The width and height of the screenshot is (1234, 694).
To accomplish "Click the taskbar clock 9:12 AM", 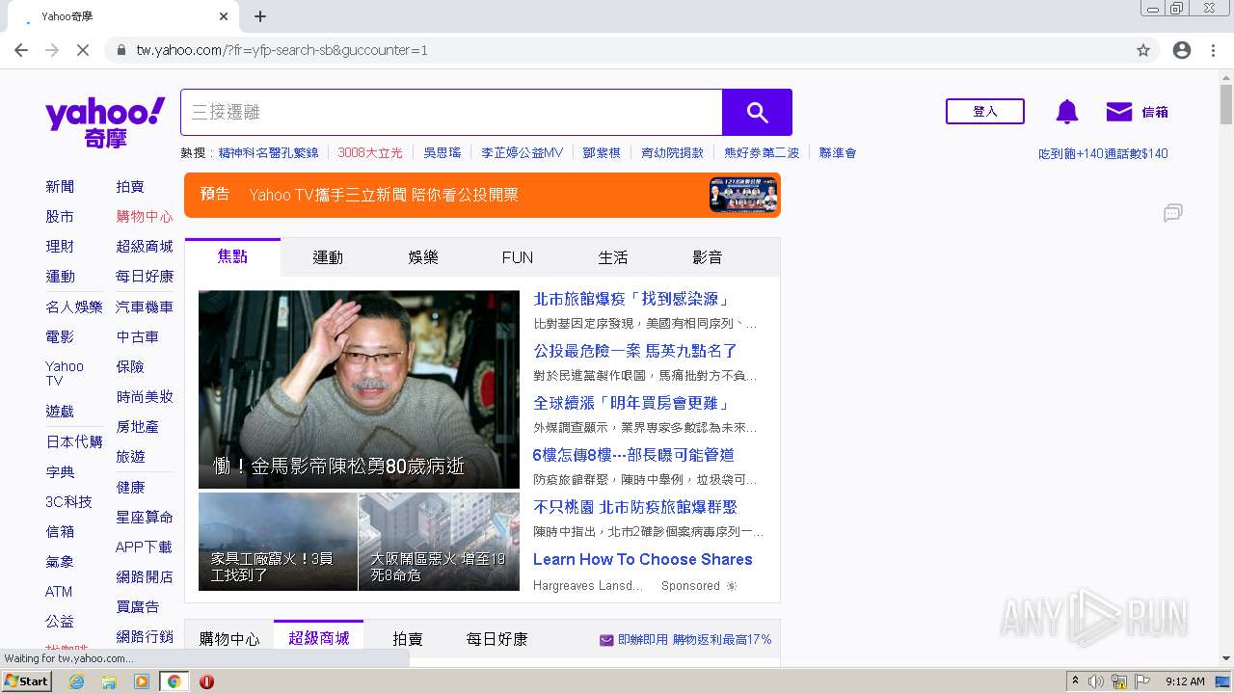I will tap(1185, 681).
